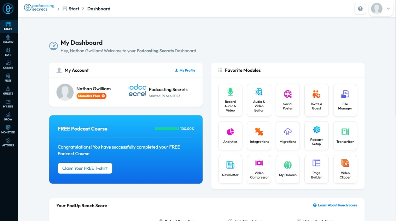The image size is (396, 221).
Task: Open the Transcriber module
Action: tap(345, 136)
